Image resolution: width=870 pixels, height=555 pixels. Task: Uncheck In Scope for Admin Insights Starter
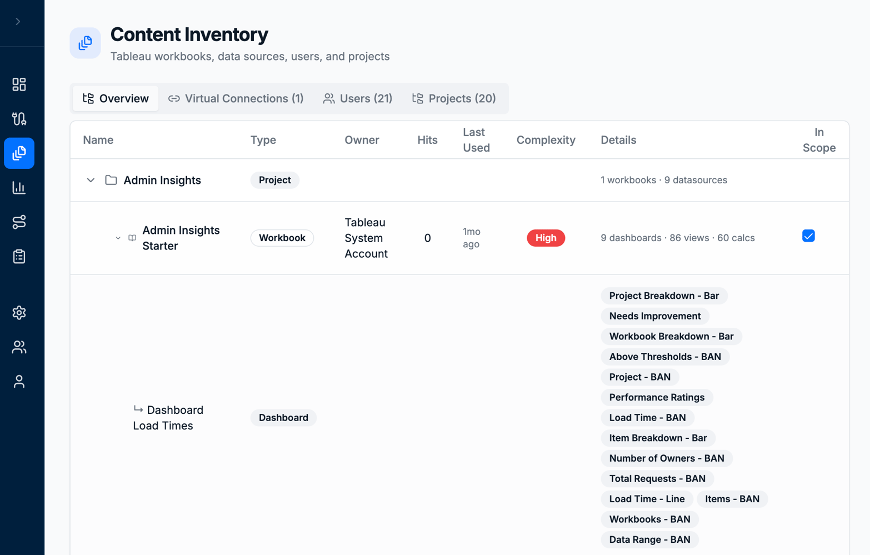tap(808, 236)
